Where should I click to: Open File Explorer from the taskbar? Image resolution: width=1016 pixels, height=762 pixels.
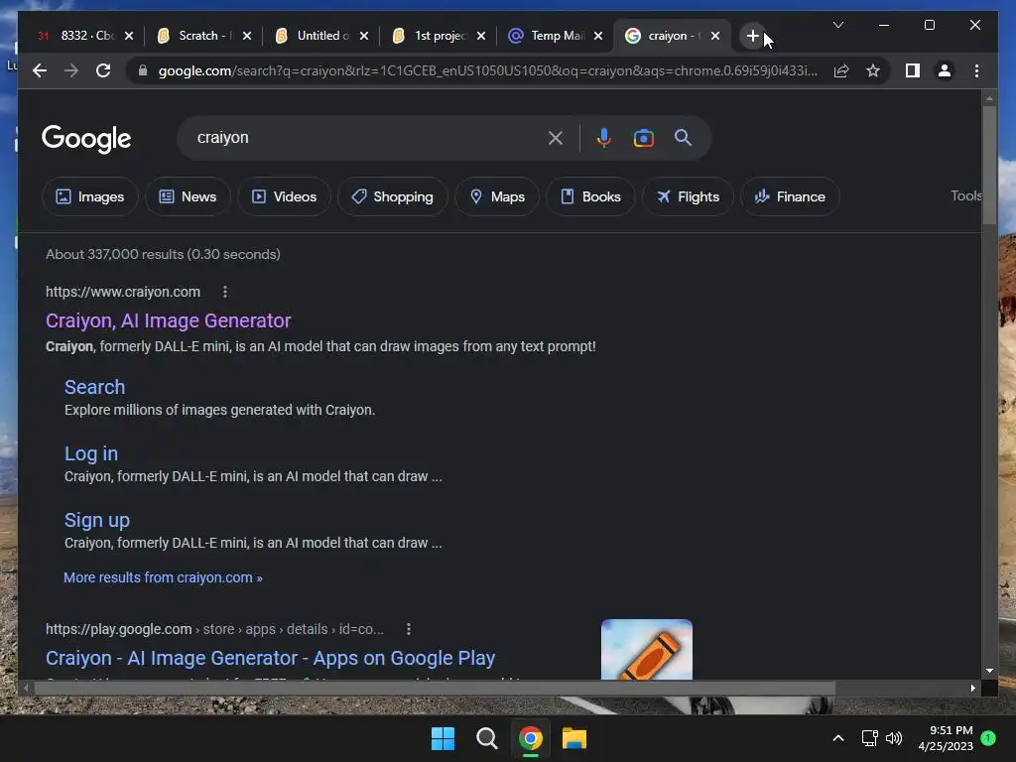[x=574, y=738]
